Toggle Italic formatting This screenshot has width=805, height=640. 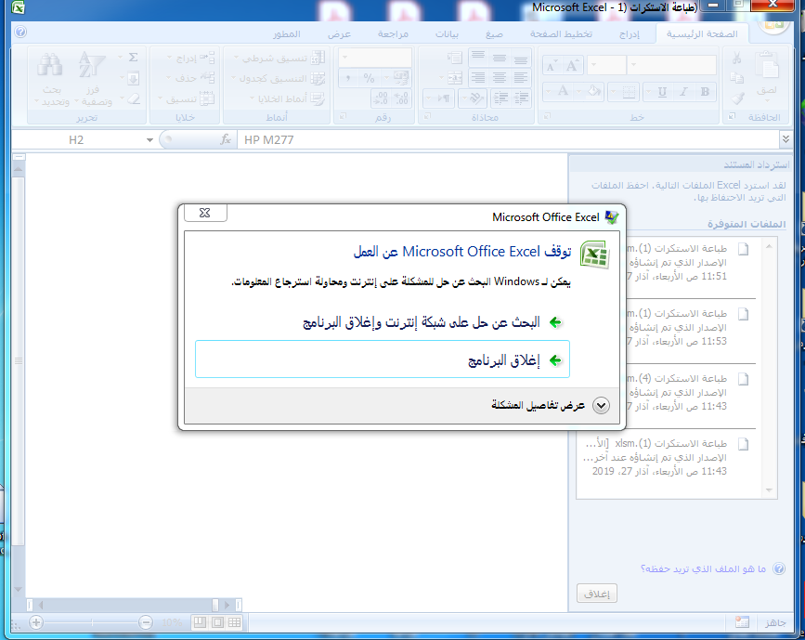683,92
